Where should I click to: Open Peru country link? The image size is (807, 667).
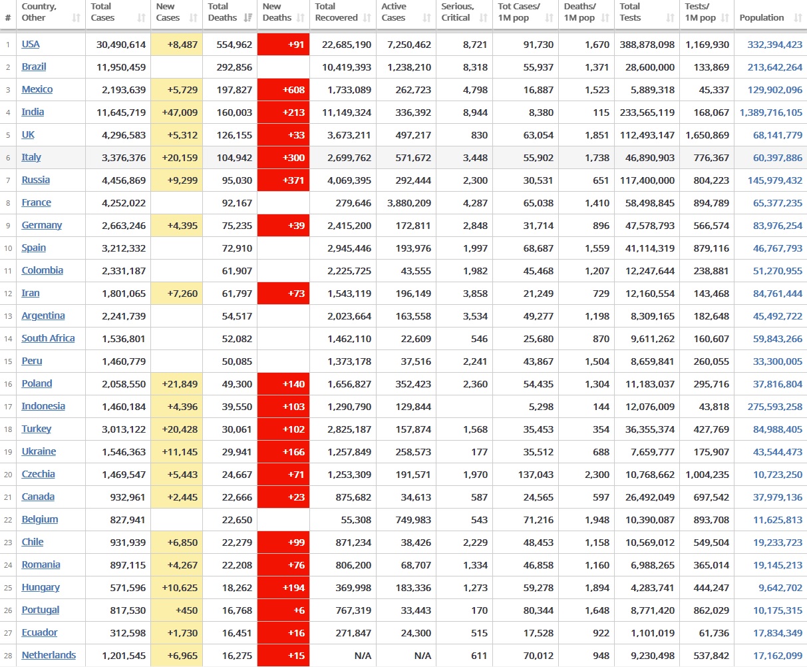(x=32, y=361)
